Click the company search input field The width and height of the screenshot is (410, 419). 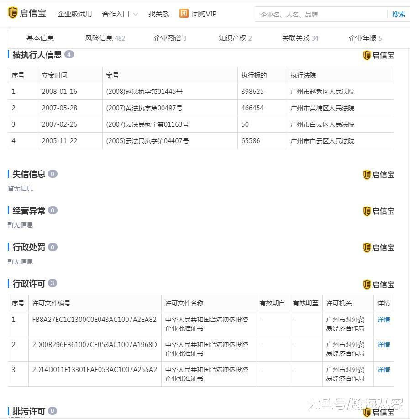320,14
